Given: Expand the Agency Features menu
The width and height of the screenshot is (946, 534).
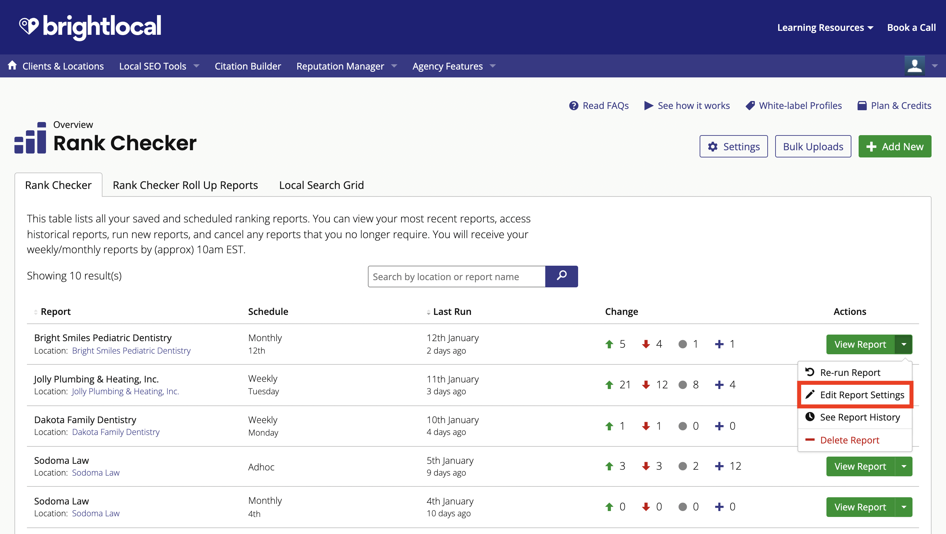Looking at the screenshot, I should click(x=454, y=66).
